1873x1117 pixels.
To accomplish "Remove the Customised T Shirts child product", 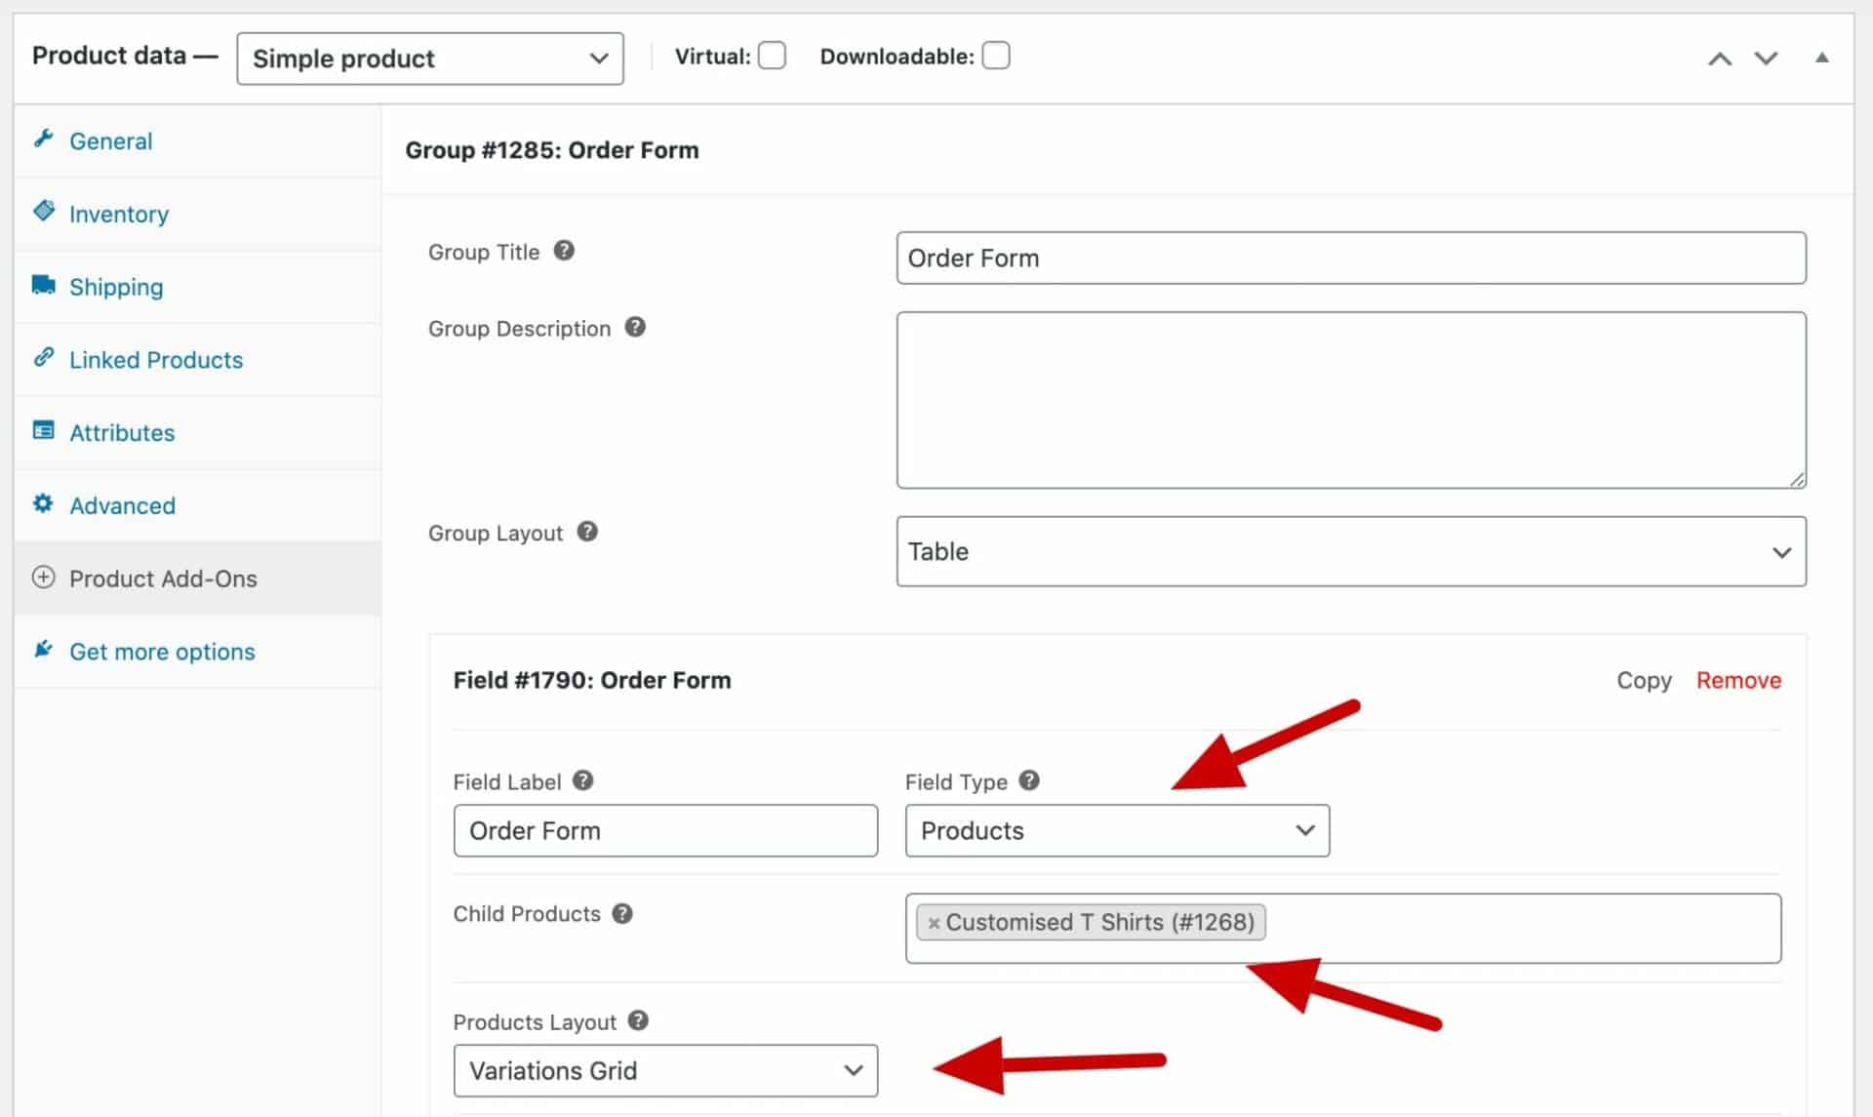I will 934,922.
